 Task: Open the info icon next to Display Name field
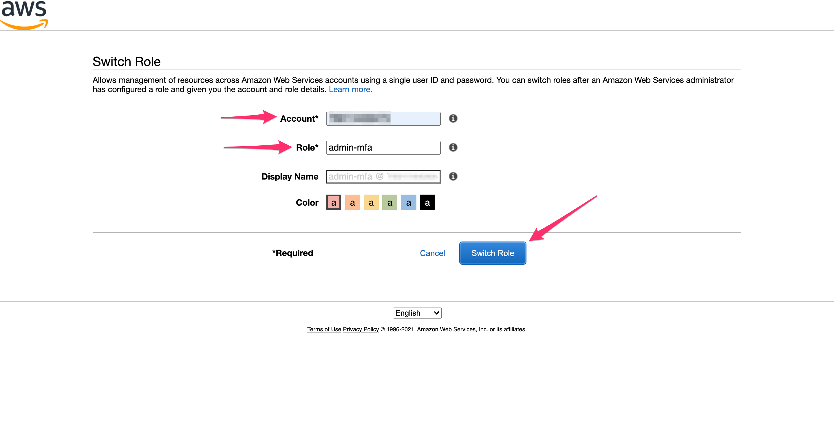point(453,176)
